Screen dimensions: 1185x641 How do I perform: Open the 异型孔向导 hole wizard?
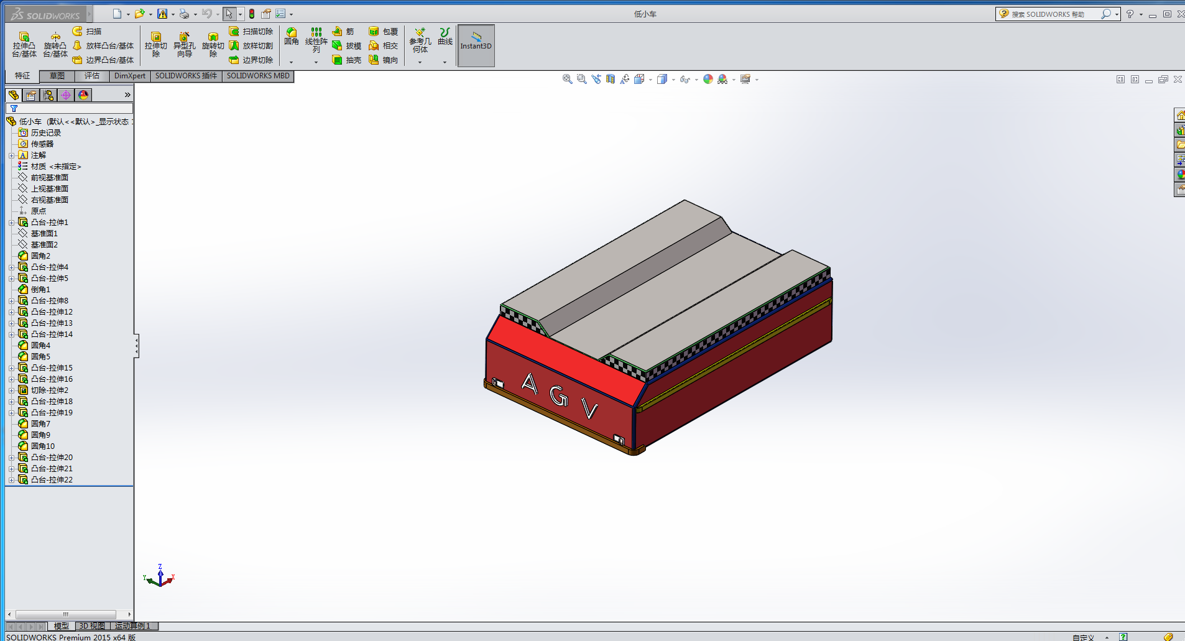click(x=184, y=45)
